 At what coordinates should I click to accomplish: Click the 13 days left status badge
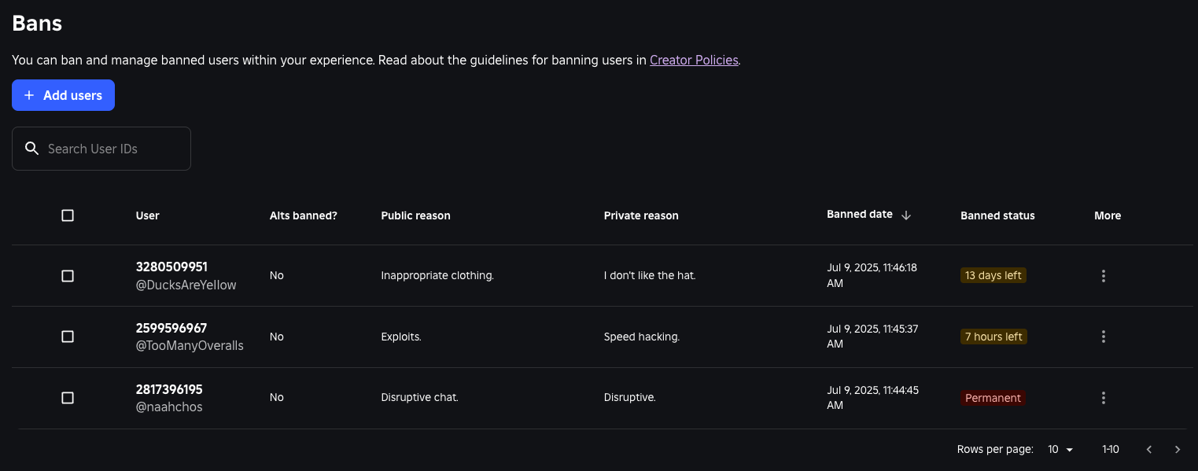pos(993,275)
